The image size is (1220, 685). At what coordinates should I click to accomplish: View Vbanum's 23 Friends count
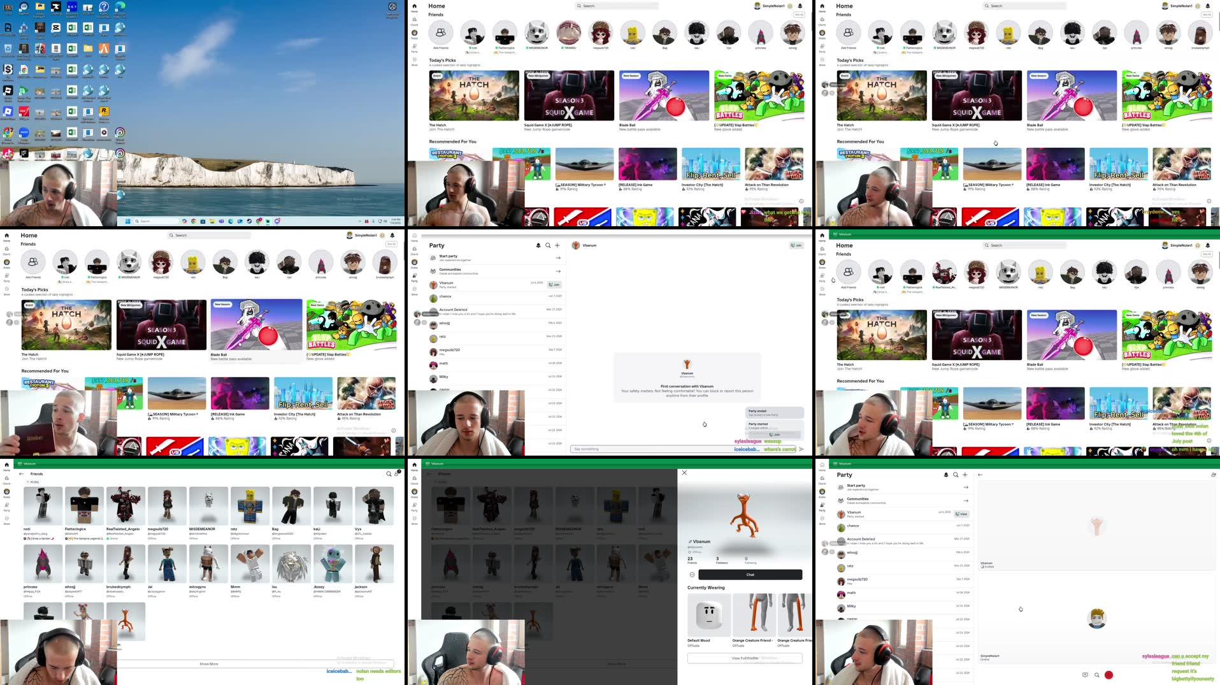point(691,561)
